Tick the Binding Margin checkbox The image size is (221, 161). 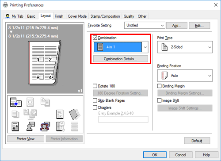pyautogui.click(x=160, y=86)
